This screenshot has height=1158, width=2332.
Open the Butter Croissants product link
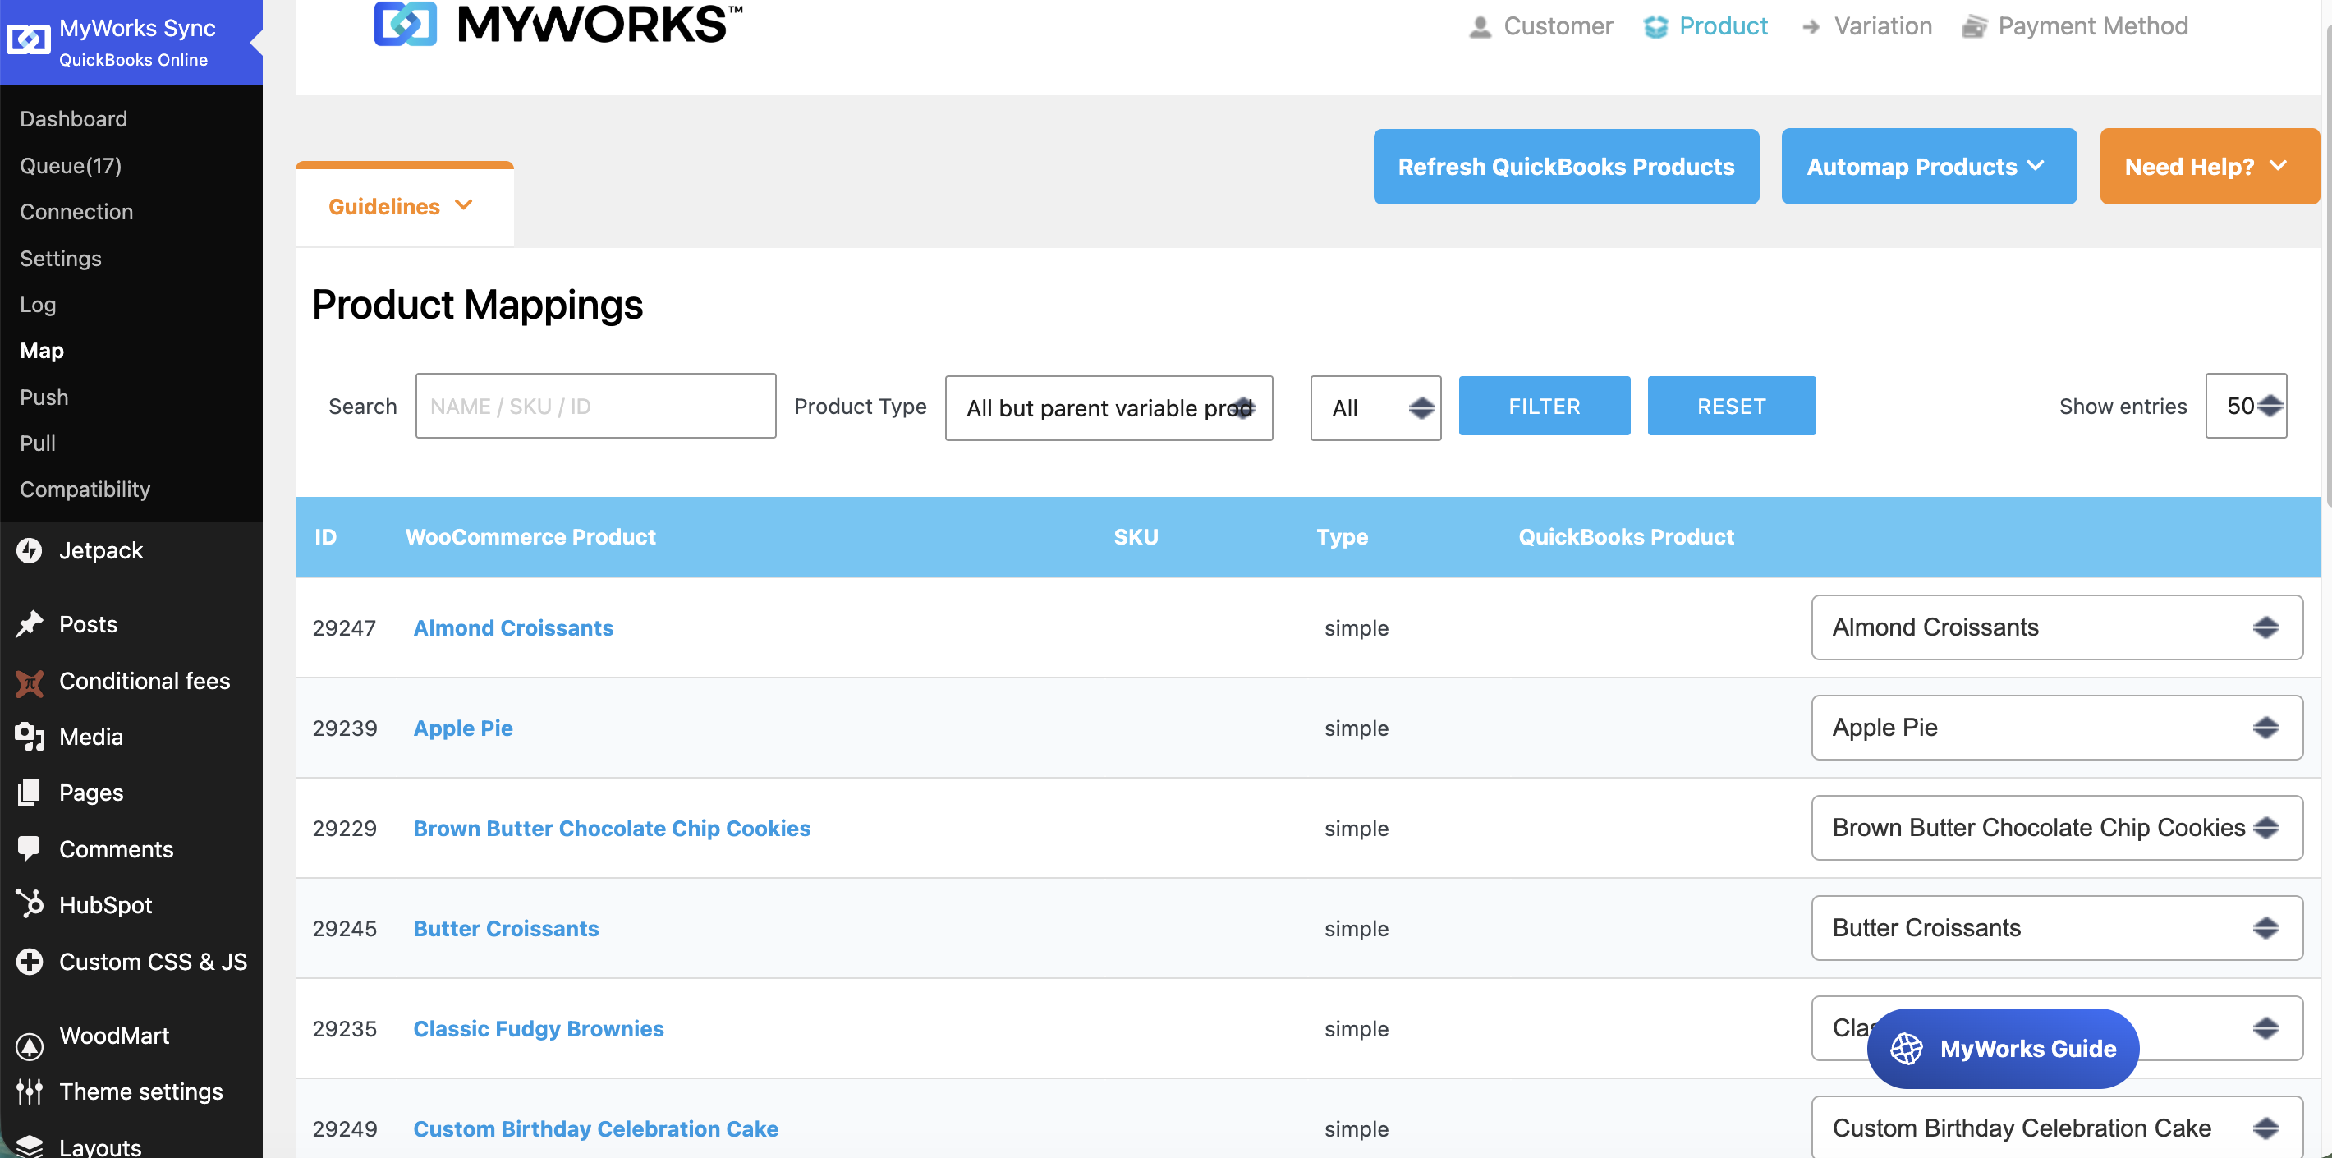506,928
